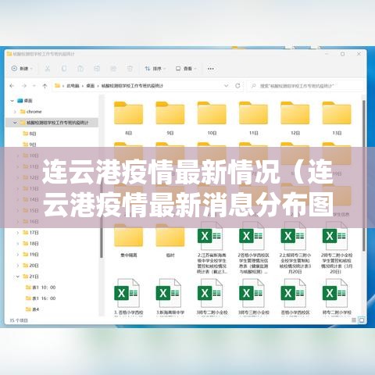
Task: Expand 18日 in the navigation tree
Action: [18, 244]
